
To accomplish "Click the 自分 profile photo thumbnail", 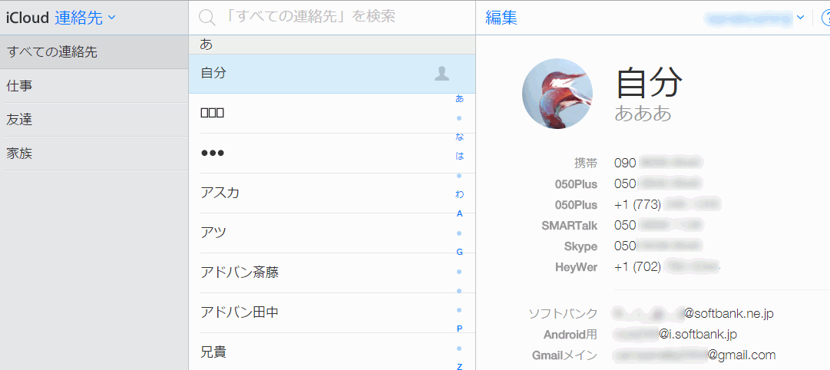I will [557, 93].
